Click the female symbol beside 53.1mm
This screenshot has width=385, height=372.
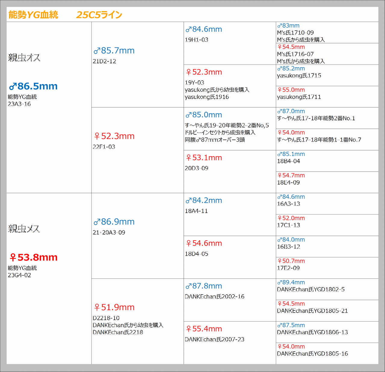pos(189,158)
